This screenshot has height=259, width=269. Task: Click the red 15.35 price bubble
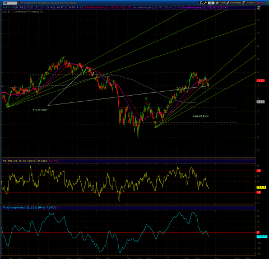click(261, 81)
